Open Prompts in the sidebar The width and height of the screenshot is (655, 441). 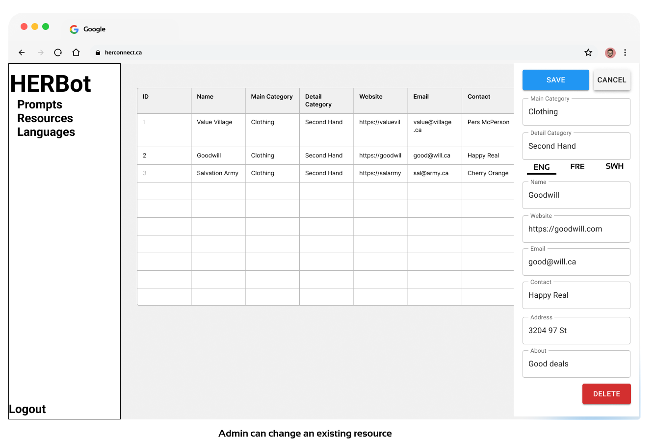tap(40, 104)
